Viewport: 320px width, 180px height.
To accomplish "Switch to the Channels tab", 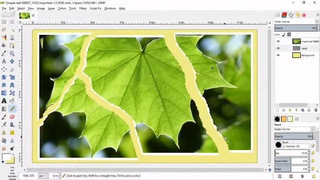I will point(284,14).
